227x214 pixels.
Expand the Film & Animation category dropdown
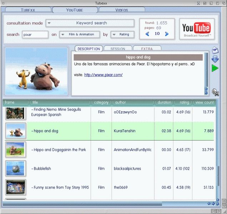pos(79,35)
